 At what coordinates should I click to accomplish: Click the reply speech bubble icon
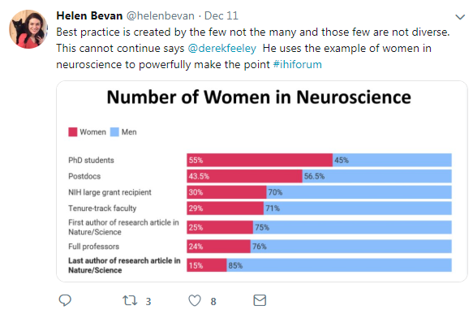(x=65, y=300)
